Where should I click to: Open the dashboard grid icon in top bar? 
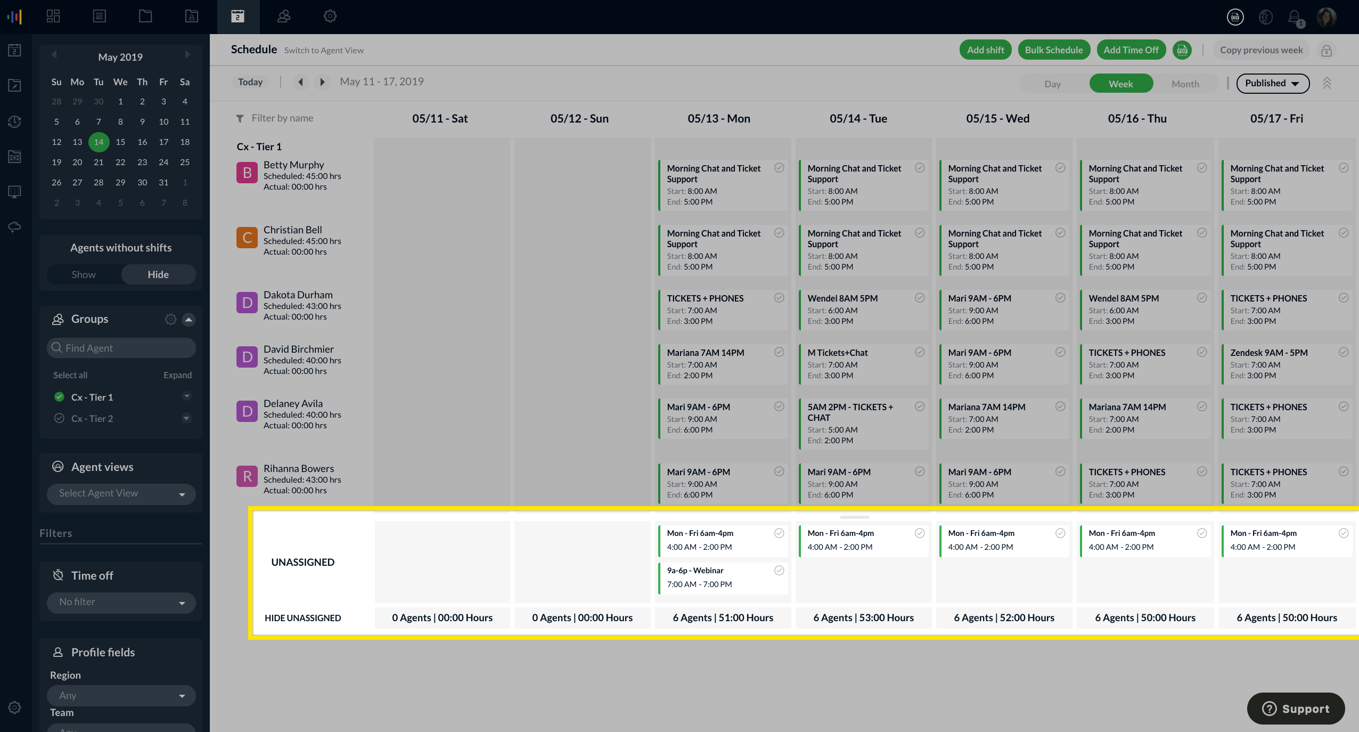click(53, 17)
